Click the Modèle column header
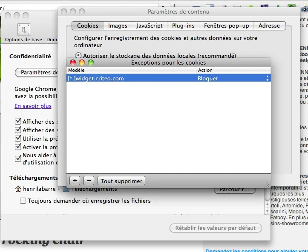The width and height of the screenshot is (308, 252). (x=131, y=70)
